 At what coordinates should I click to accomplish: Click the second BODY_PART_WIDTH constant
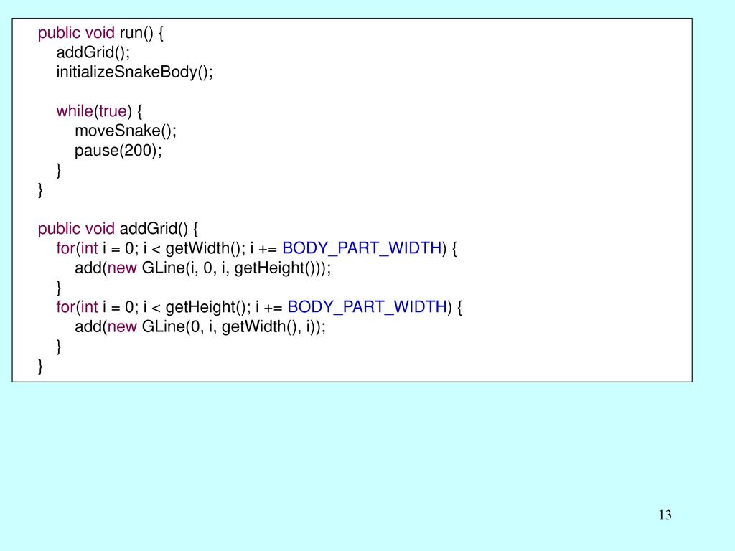[x=367, y=307]
